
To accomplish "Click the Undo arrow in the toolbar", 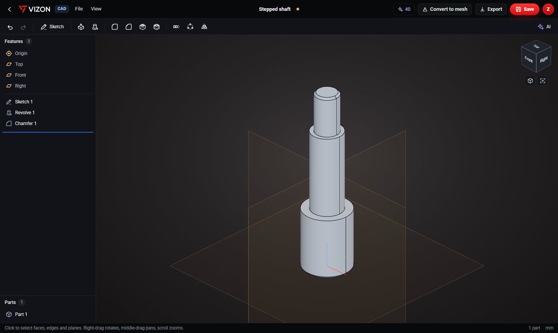I will [x=10, y=27].
